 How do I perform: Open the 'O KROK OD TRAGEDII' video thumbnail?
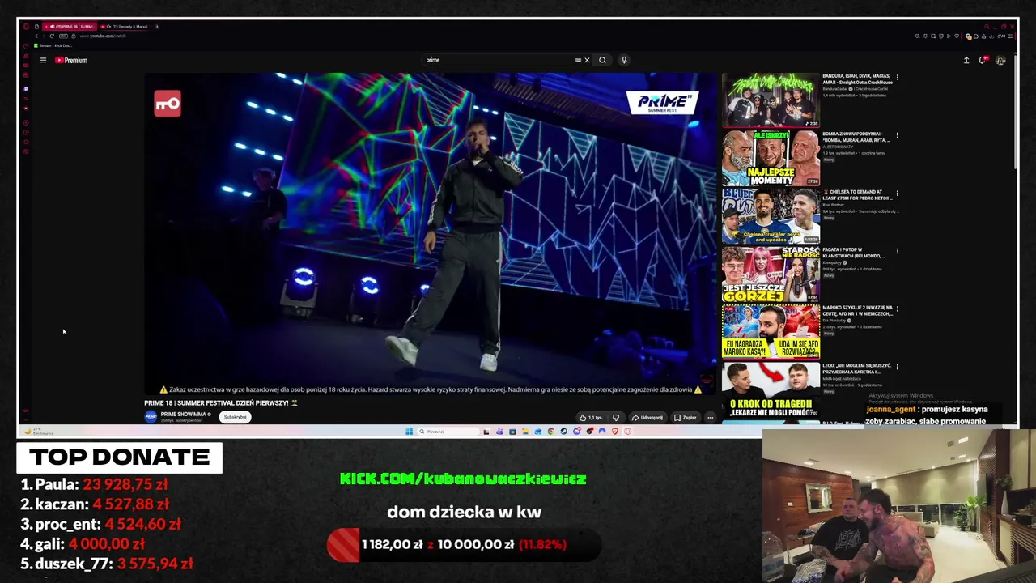(x=771, y=390)
